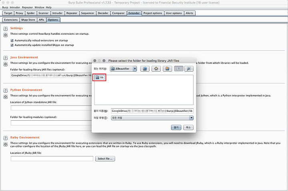Switch to the Comparer tab
Viewport: 288px width, 191px height.
click(x=118, y=13)
